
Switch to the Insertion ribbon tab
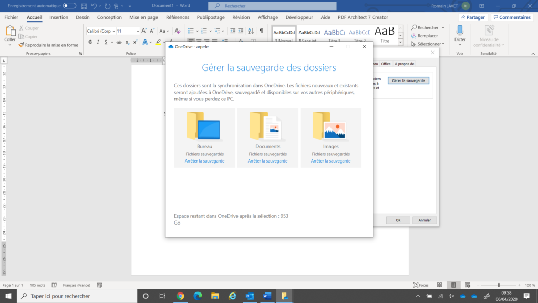pos(58,17)
